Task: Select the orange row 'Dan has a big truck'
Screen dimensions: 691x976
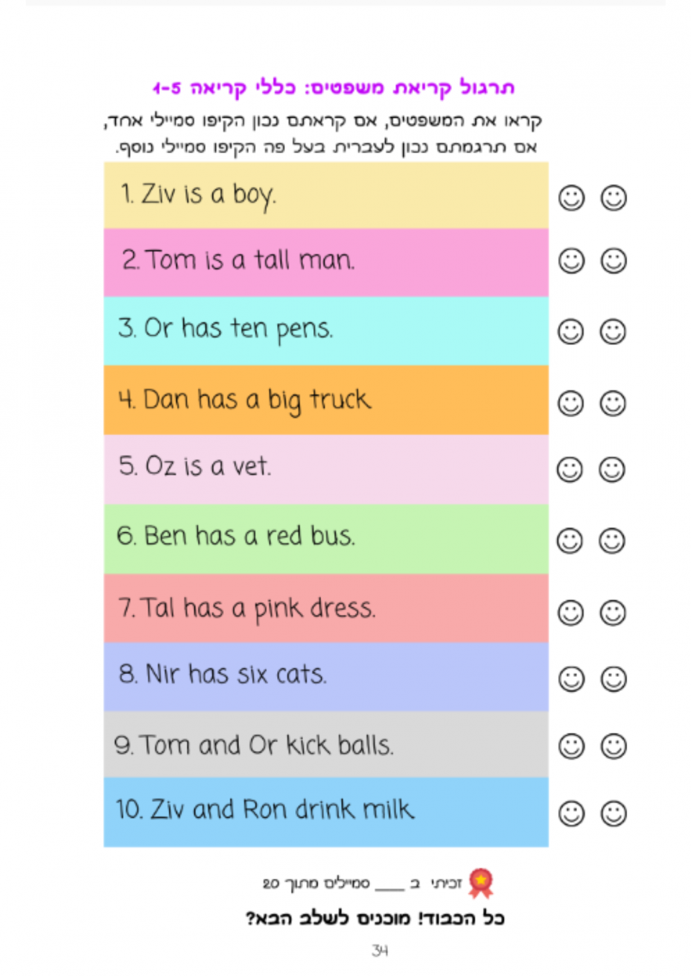Action: [x=326, y=400]
